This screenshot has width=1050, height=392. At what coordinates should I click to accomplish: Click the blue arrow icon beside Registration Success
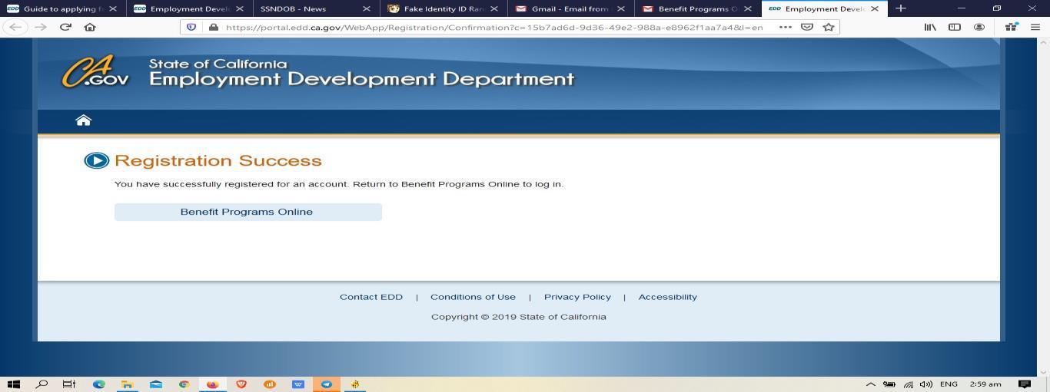96,160
